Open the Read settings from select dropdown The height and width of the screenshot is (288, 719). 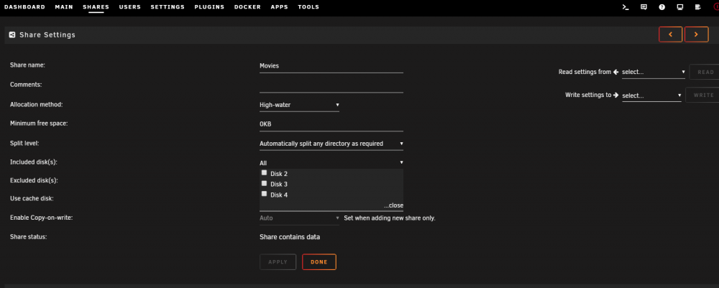[654, 73]
